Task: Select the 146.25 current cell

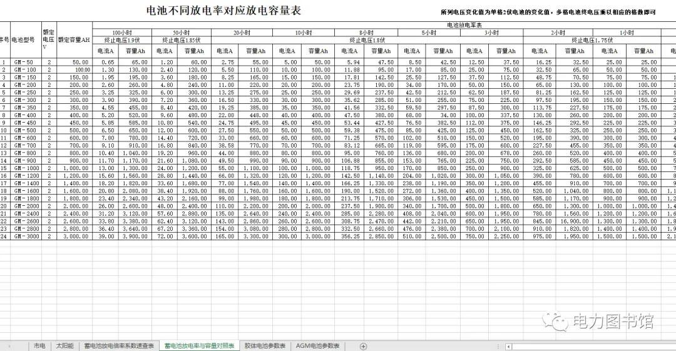Action: click(540, 123)
